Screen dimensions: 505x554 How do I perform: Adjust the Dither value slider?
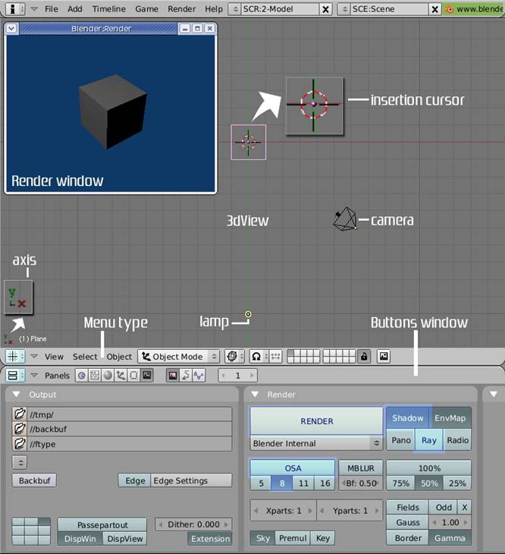193,524
